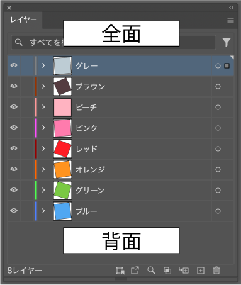Click collect for export artboard icon

click(120, 271)
